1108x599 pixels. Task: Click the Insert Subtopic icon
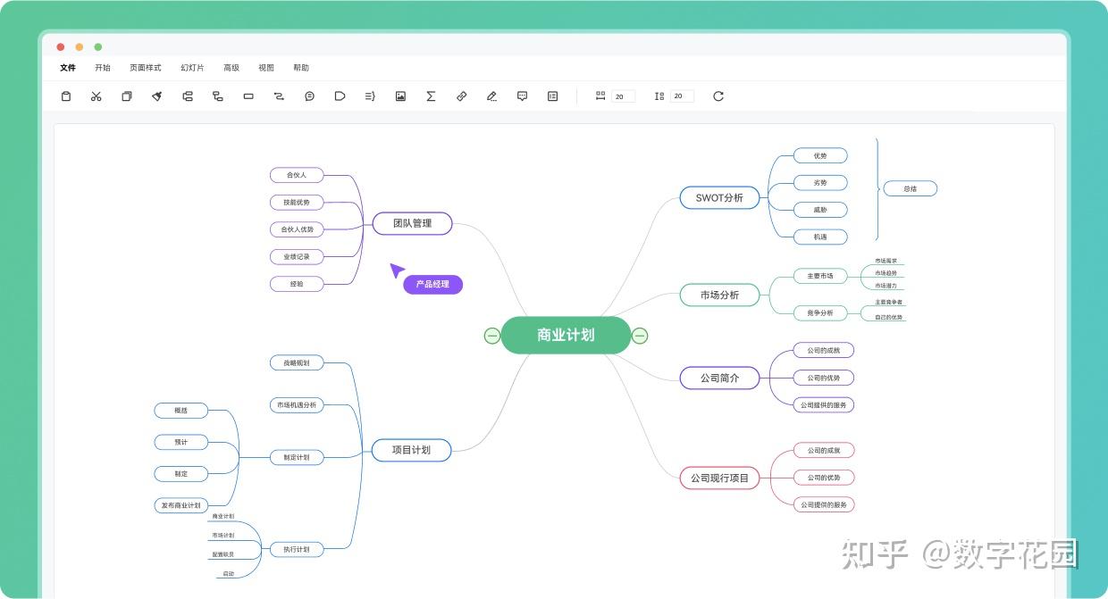(218, 96)
